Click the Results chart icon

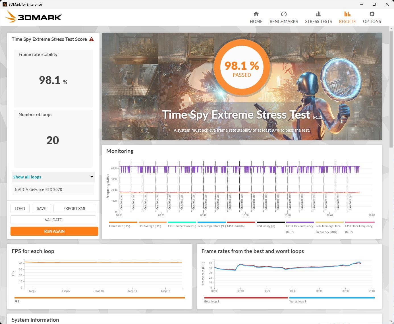[347, 14]
